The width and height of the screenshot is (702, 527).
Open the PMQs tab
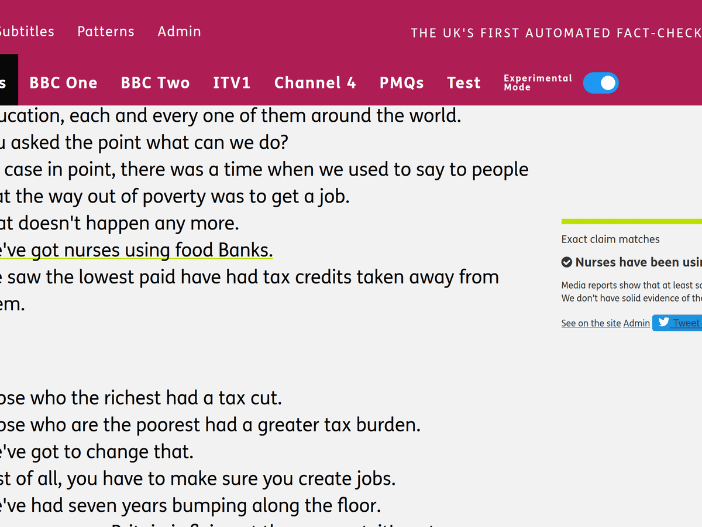(401, 83)
